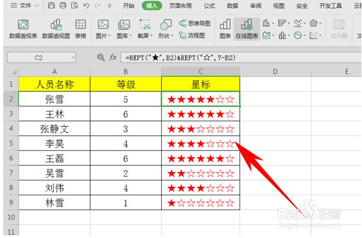Click cell containing 王林

(x=54, y=114)
